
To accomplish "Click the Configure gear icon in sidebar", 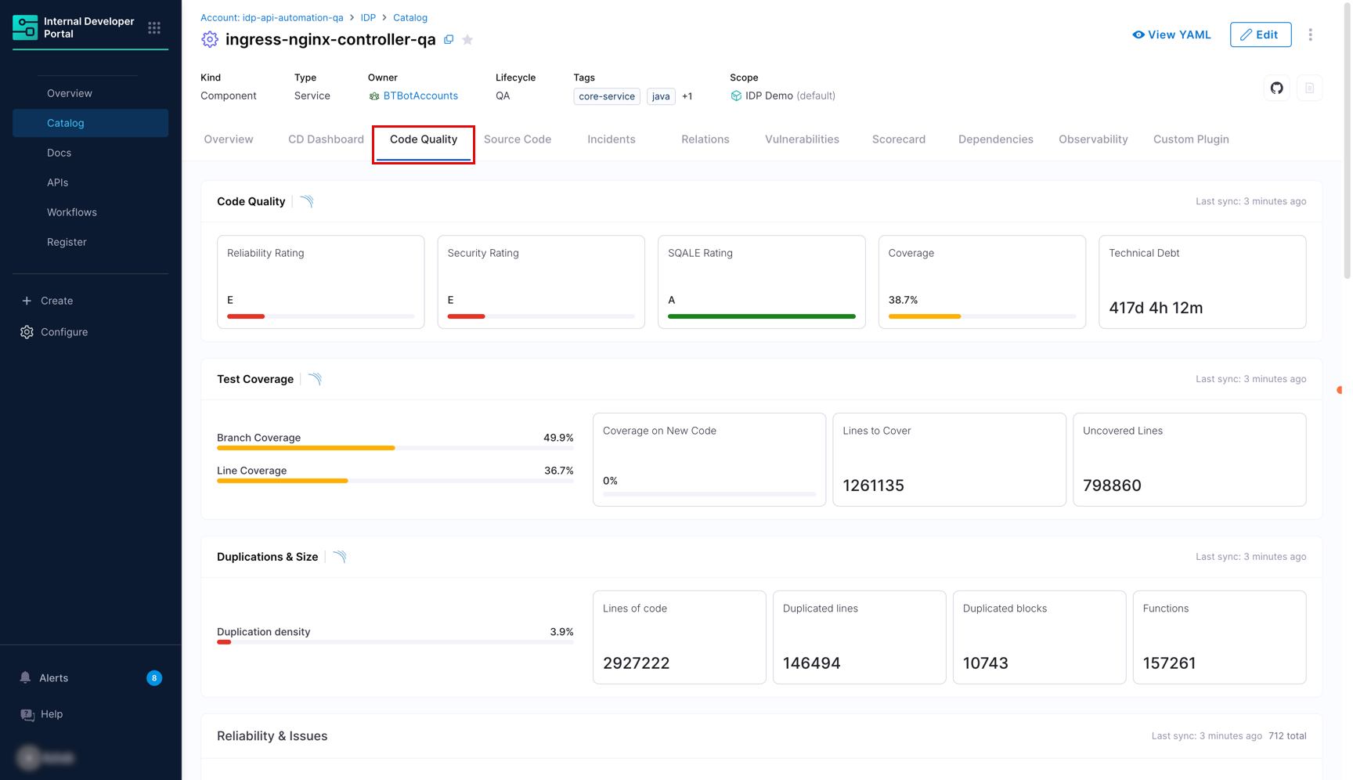I will tap(27, 332).
